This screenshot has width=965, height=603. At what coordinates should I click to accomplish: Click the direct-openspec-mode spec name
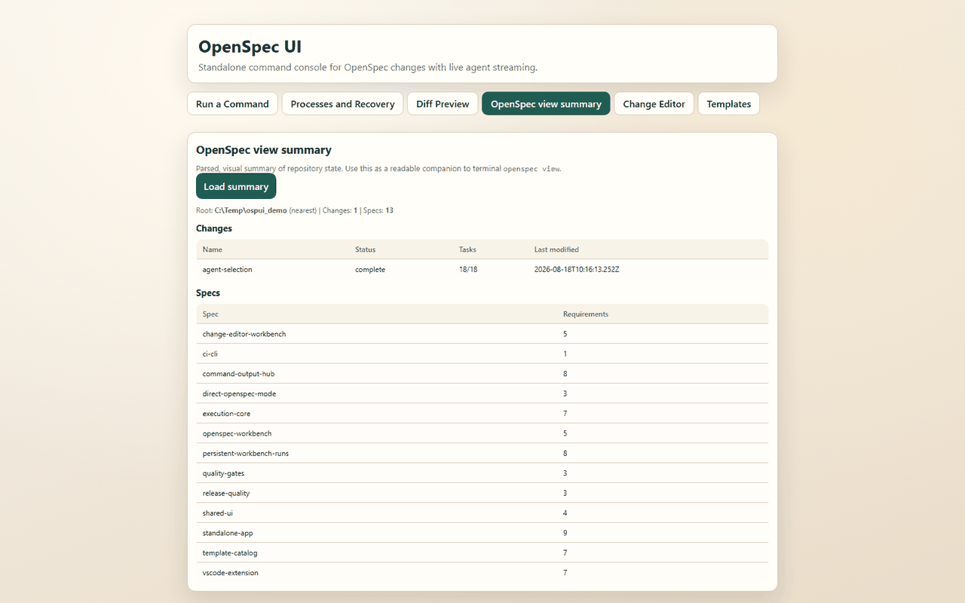coord(239,393)
